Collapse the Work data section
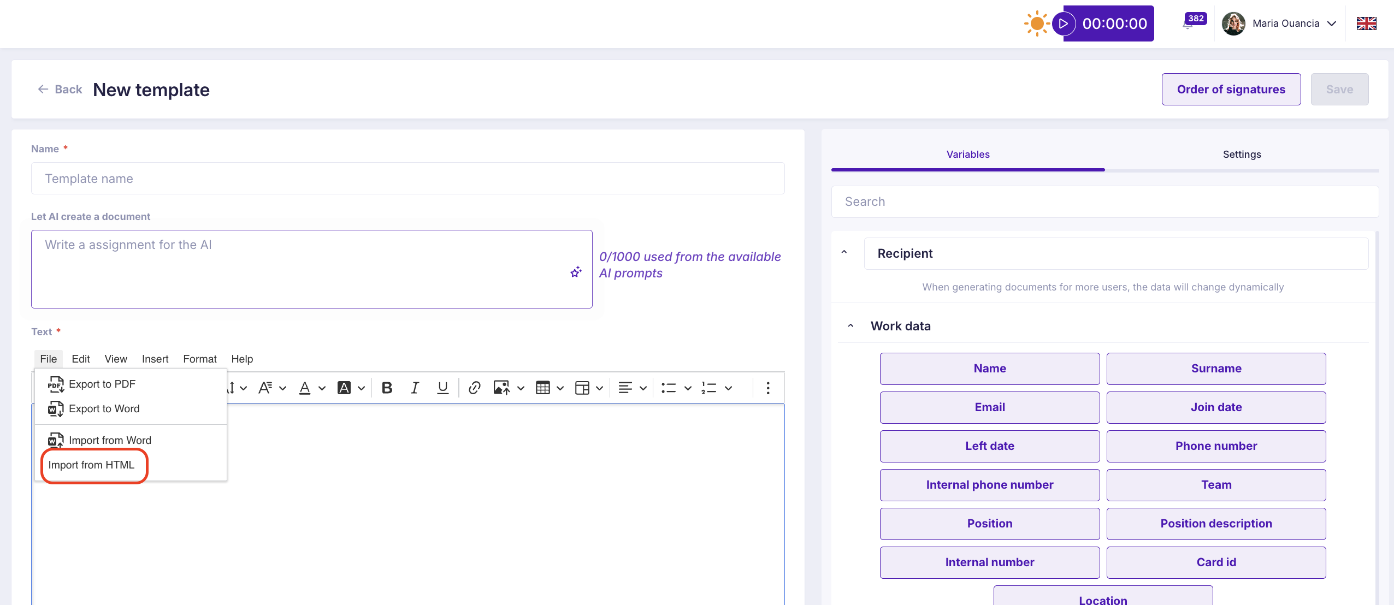1394x605 pixels. [x=850, y=326]
